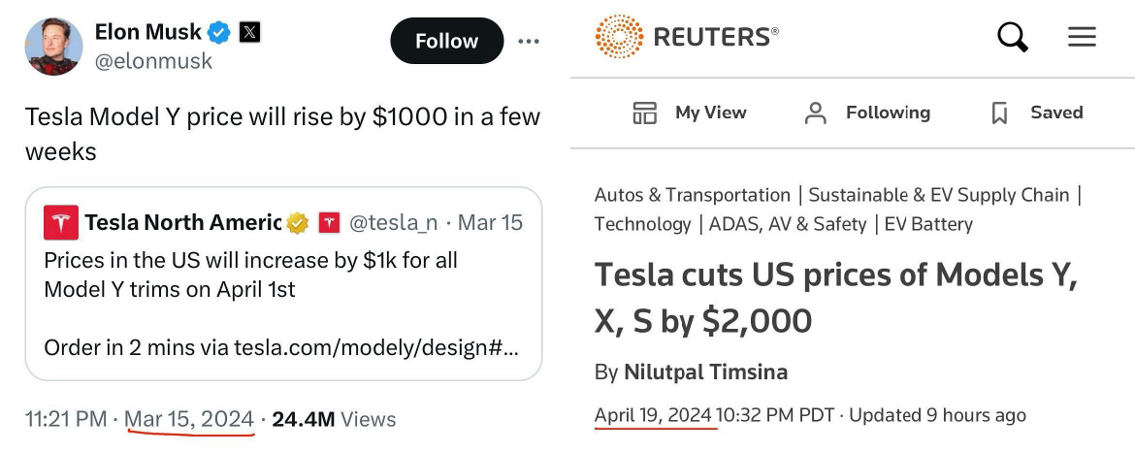Image resolution: width=1135 pixels, height=453 pixels.
Task: Click the blue verified badge icon
Action: click(220, 33)
